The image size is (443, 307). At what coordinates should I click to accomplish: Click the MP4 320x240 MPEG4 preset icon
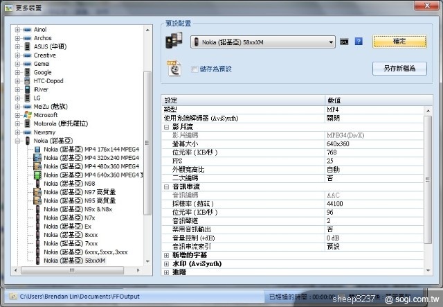pos(37,158)
